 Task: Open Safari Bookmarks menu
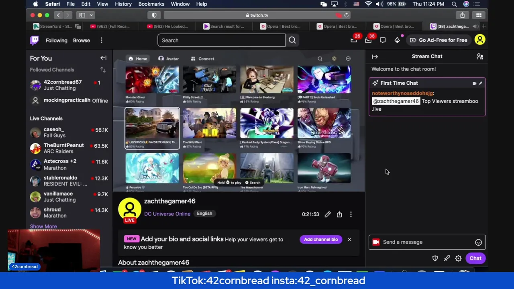pos(151,4)
